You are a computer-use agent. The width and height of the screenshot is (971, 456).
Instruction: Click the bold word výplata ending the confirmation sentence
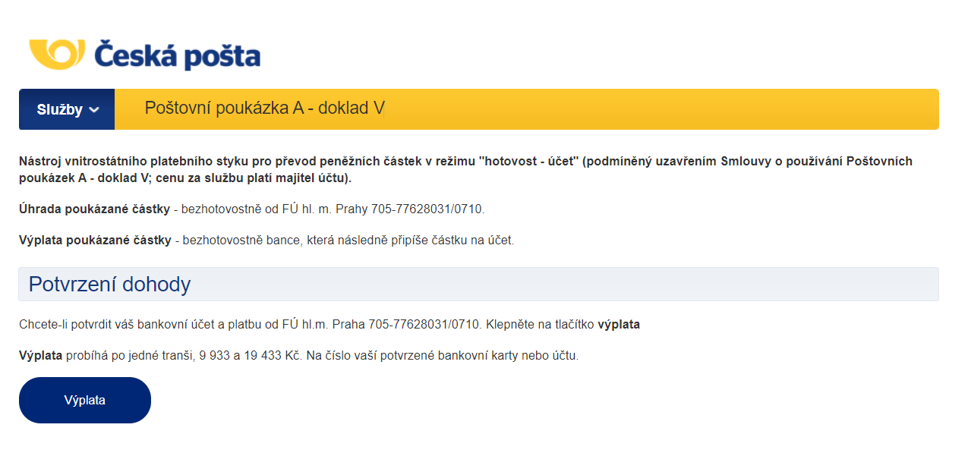click(x=619, y=325)
